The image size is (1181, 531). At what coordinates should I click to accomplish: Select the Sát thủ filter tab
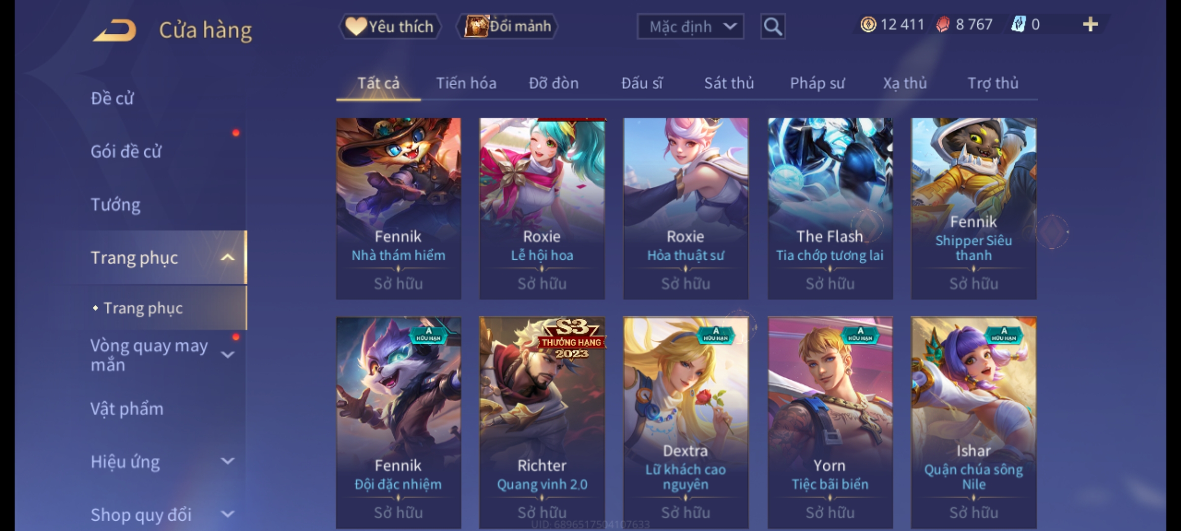coord(729,84)
